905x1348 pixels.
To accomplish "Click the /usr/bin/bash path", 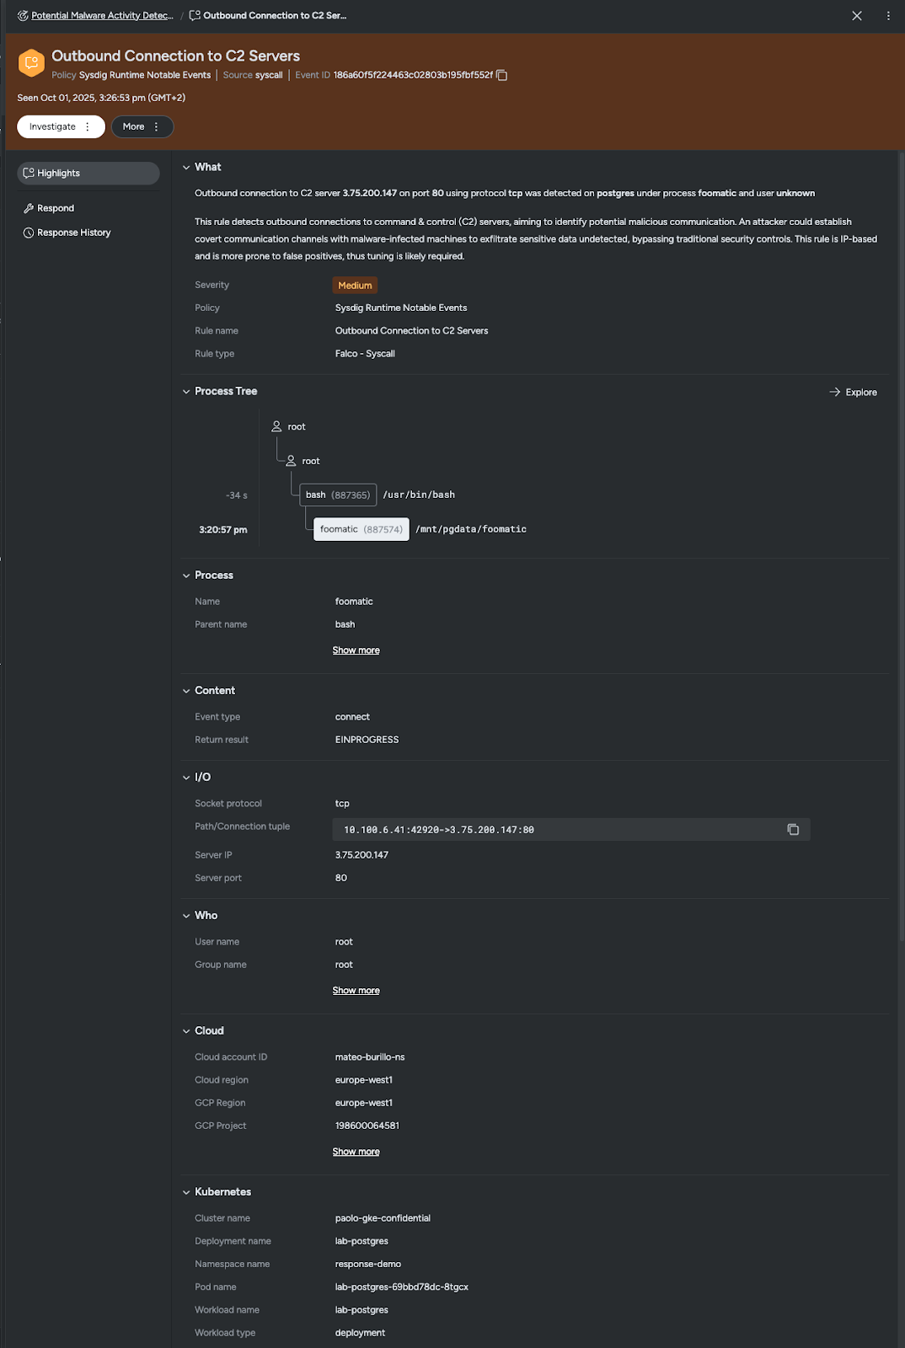I will click(419, 495).
